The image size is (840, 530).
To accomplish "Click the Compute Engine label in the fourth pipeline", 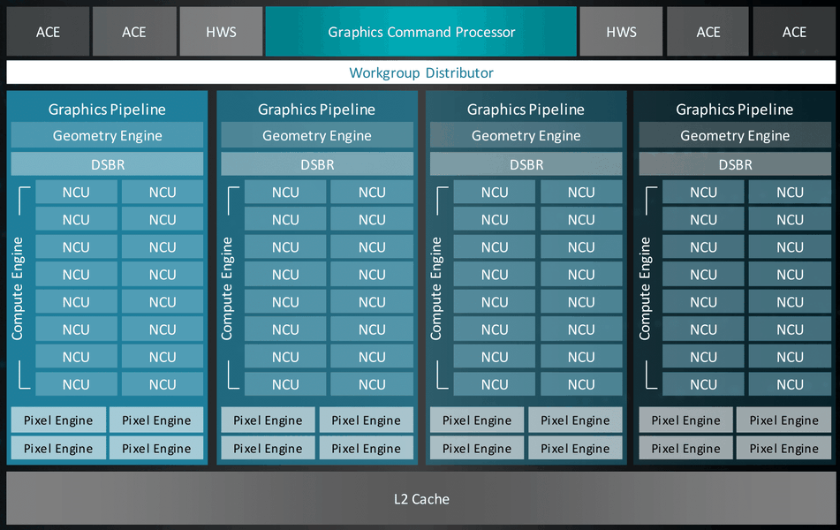I will (645, 288).
